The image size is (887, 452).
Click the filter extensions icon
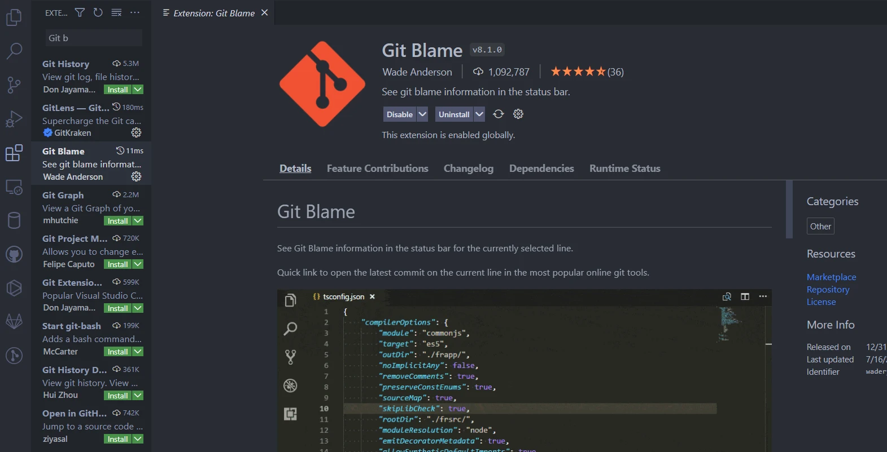point(80,12)
